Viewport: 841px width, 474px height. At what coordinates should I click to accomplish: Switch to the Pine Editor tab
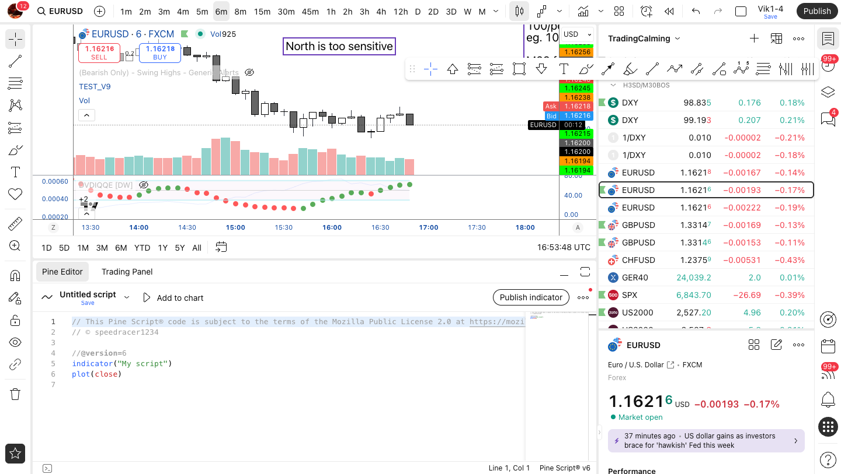tap(62, 272)
